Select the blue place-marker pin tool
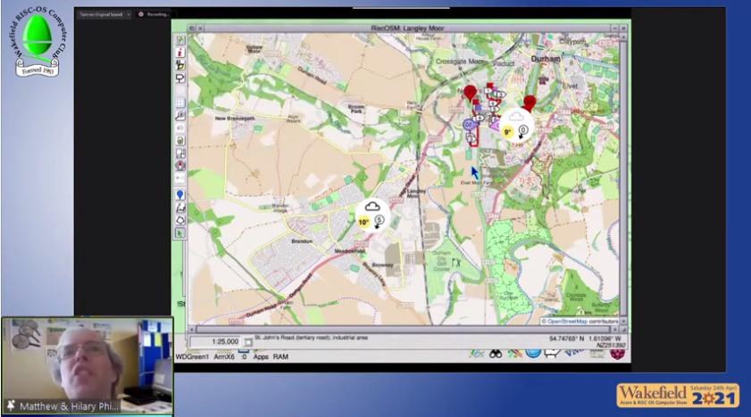Image resolution: width=751 pixels, height=417 pixels. [180, 194]
